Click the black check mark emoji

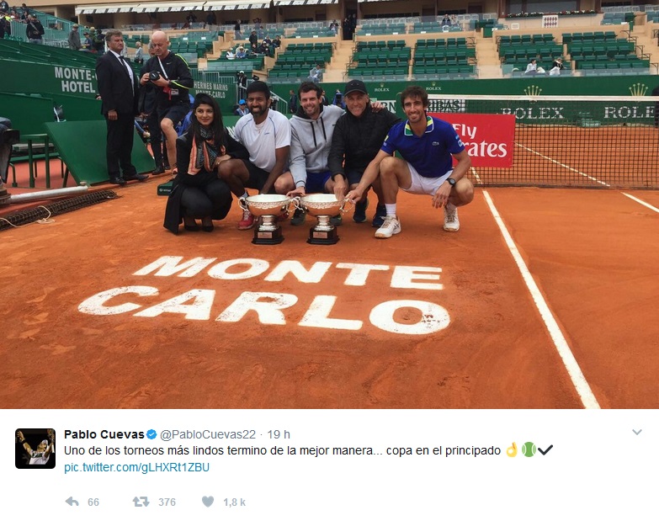545,450
